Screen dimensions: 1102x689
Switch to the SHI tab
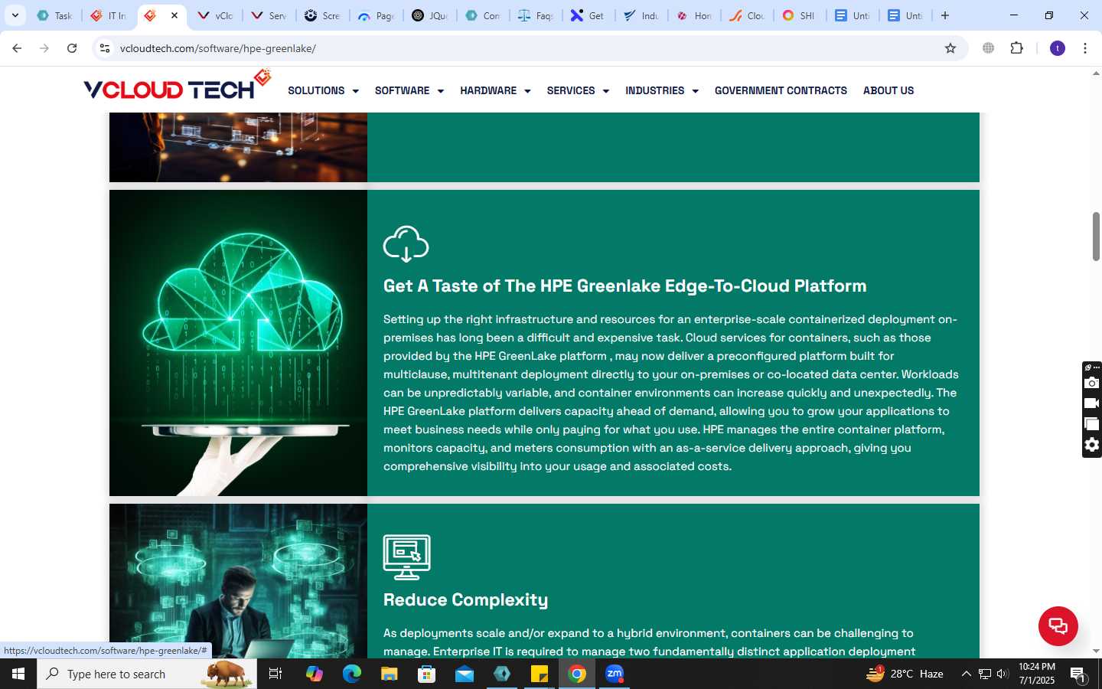(x=800, y=15)
